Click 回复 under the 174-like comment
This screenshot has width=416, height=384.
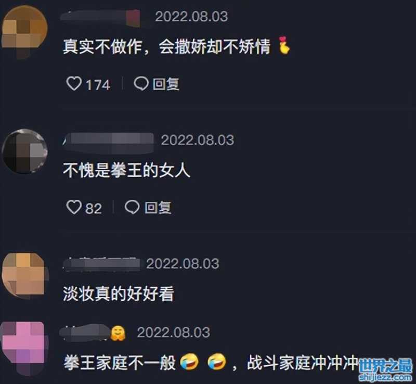166,84
